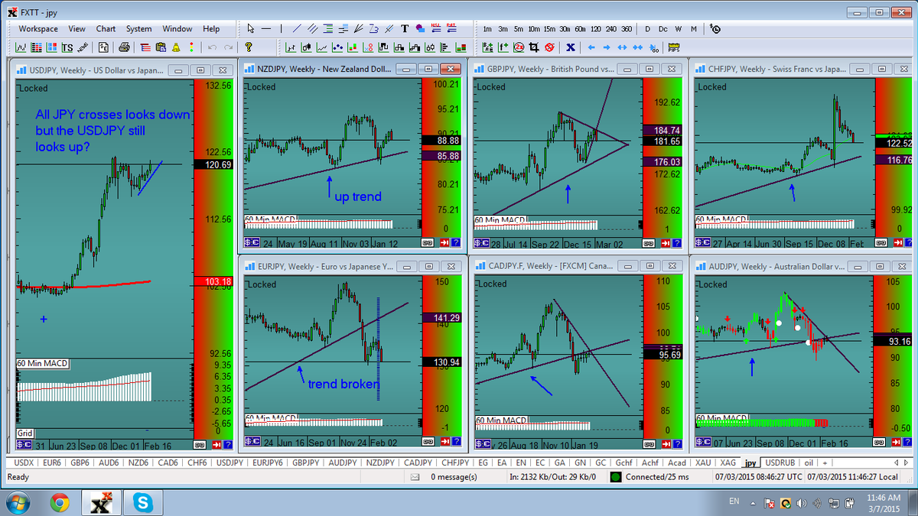Viewport: 918px width, 516px height.
Task: Switch timeframe to 15m
Action: coord(549,29)
